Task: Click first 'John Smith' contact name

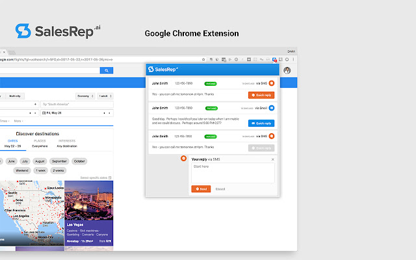Action: (160, 83)
